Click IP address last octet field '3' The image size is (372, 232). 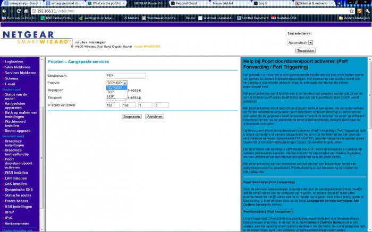pos(162,105)
